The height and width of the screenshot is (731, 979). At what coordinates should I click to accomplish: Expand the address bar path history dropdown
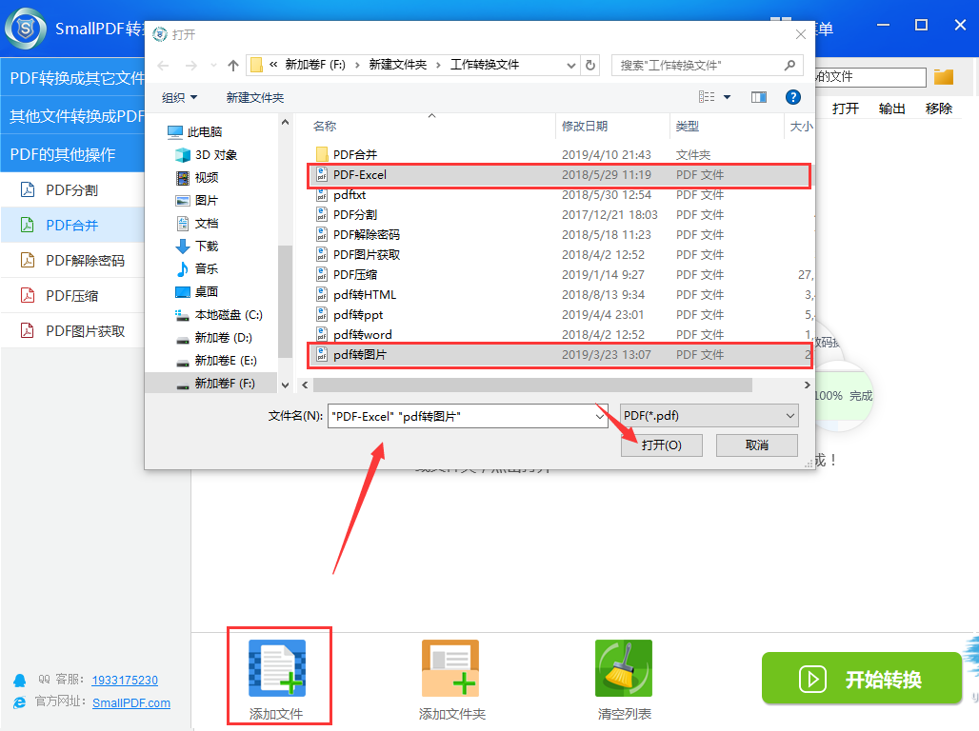point(570,65)
